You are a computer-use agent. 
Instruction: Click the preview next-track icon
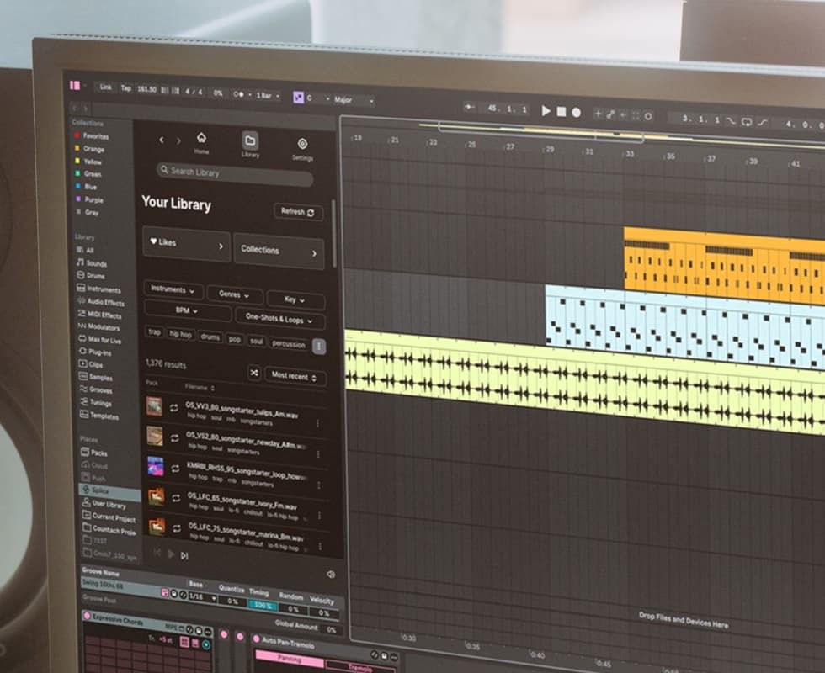184,556
